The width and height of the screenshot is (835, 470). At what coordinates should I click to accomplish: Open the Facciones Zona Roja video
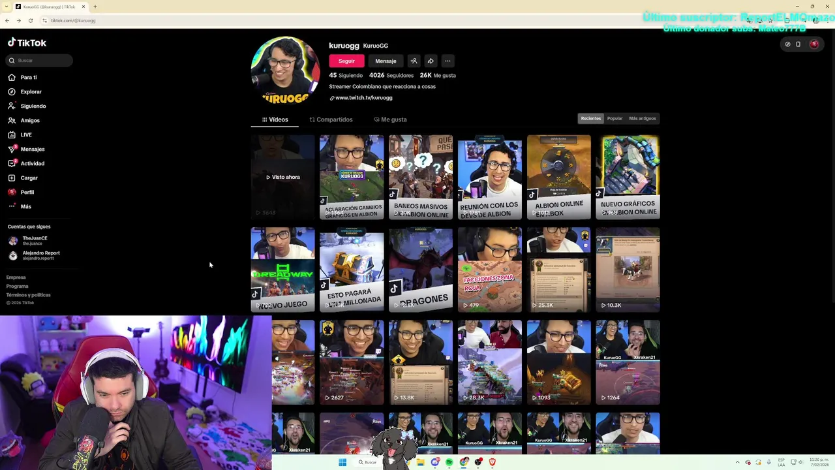(x=490, y=270)
